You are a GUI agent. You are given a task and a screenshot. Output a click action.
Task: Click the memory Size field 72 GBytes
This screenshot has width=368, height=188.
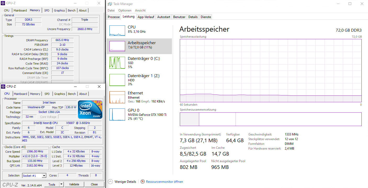coord(28,24)
